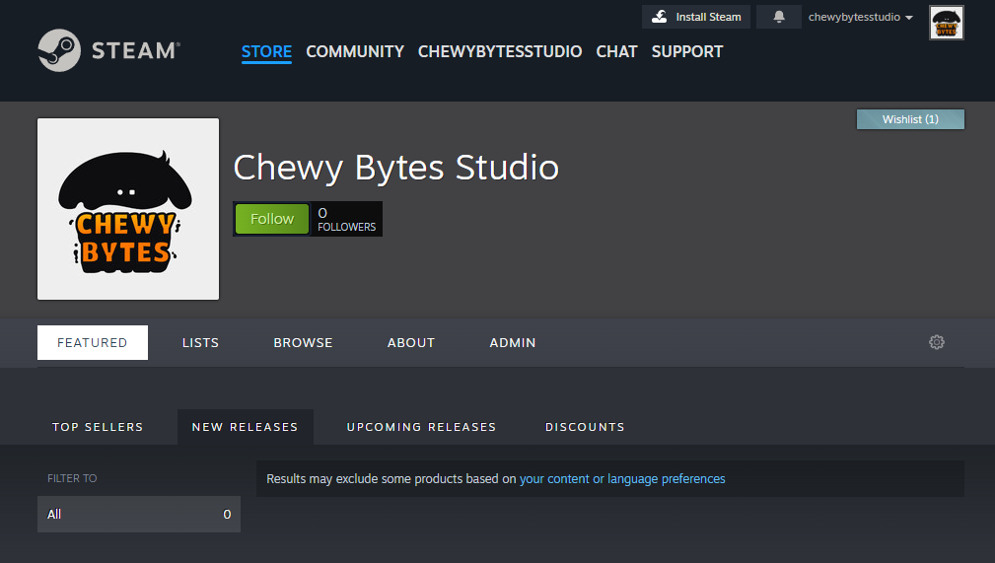The height and width of the screenshot is (563, 995).
Task: Show the DISCOUNTS section
Action: coord(585,427)
